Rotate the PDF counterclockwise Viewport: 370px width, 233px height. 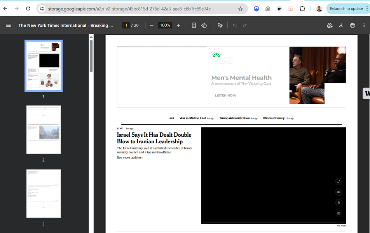pyautogui.click(x=204, y=26)
